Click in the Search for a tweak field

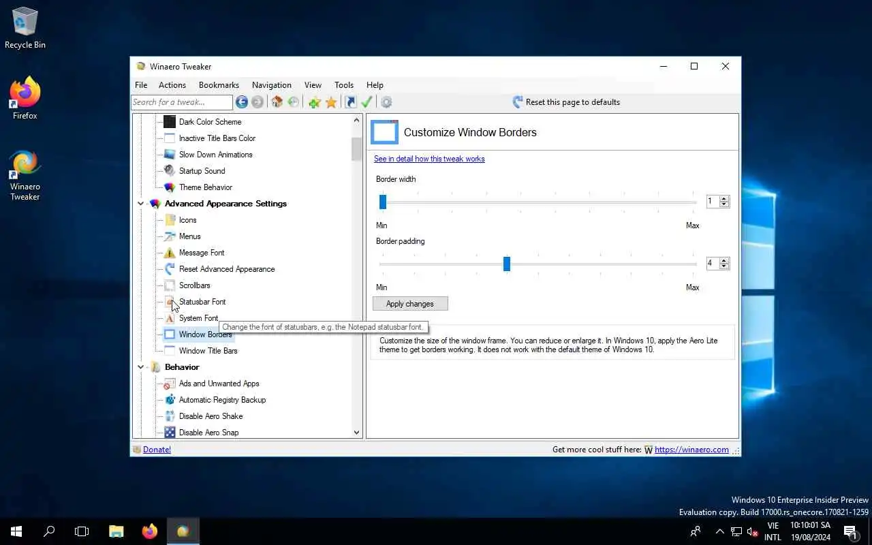click(182, 102)
